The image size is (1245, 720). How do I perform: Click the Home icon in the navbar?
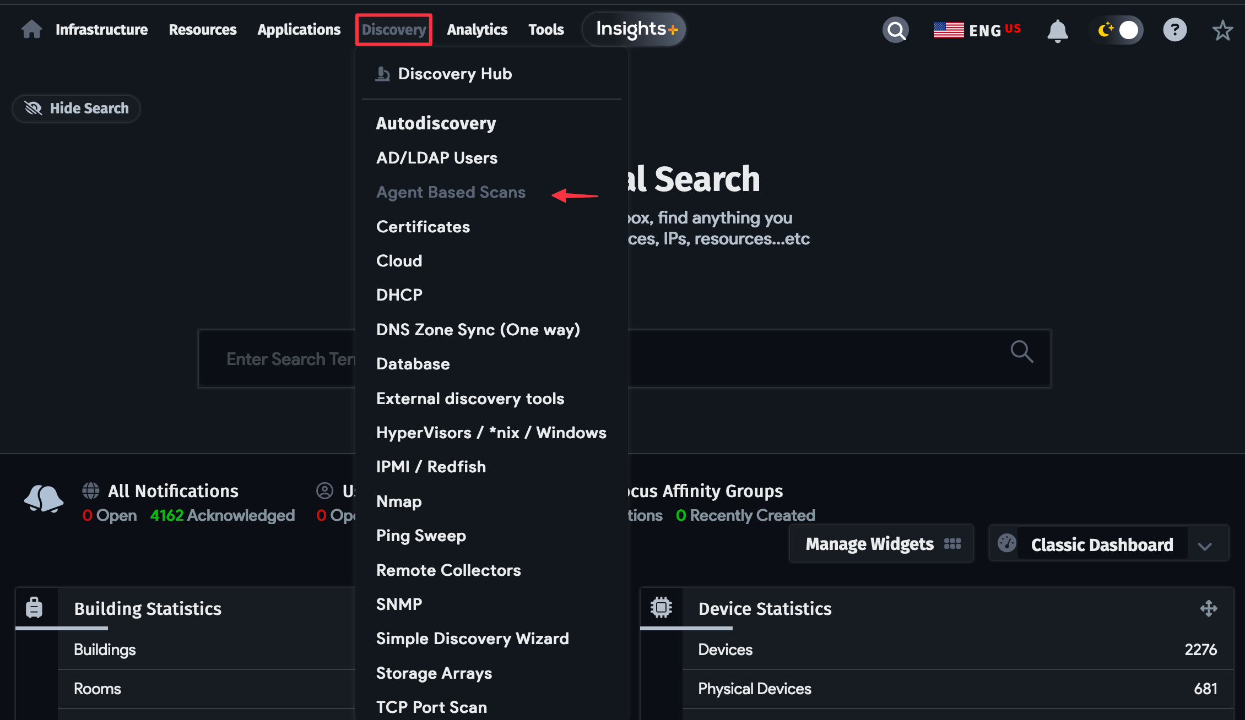coord(31,29)
